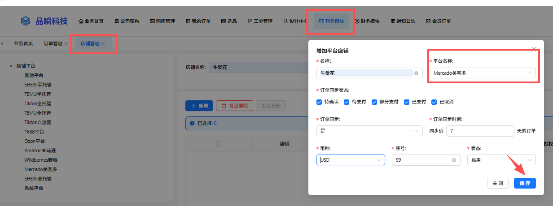Clear the 序号 field using its clear icon
The width and height of the screenshot is (553, 206).
pyautogui.click(x=454, y=160)
